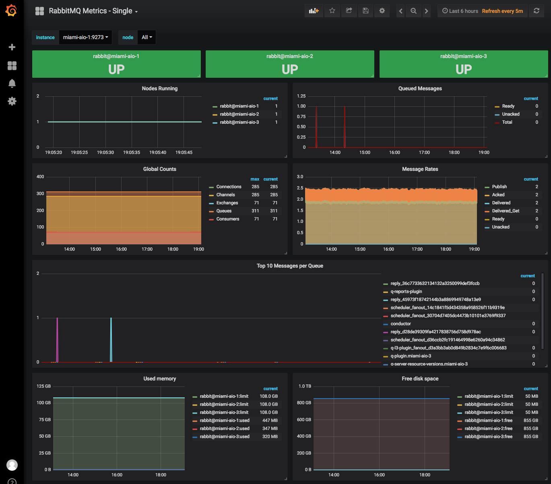Shift time range backward with left arrow
This screenshot has height=484, width=551.
[x=400, y=11]
